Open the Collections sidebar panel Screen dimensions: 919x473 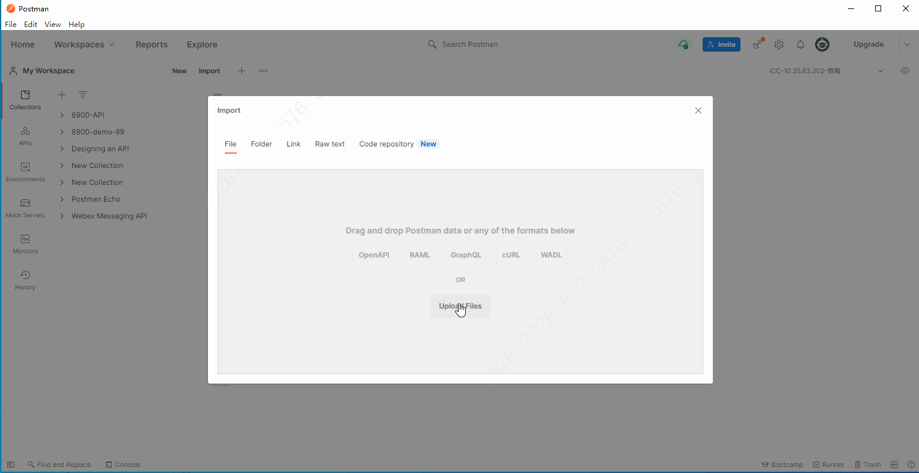(25, 100)
